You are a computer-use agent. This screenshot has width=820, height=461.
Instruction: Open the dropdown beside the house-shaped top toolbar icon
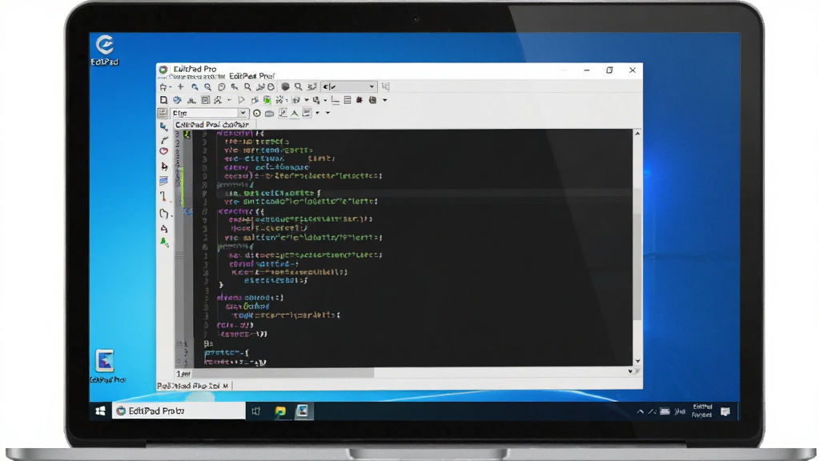point(171,86)
